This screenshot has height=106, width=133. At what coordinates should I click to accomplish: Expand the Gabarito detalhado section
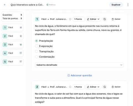click(79, 65)
